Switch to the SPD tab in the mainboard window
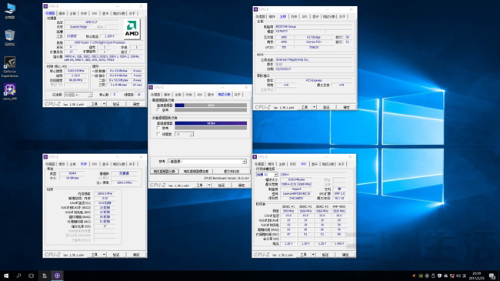This screenshot has height=281, width=500. (x=305, y=17)
